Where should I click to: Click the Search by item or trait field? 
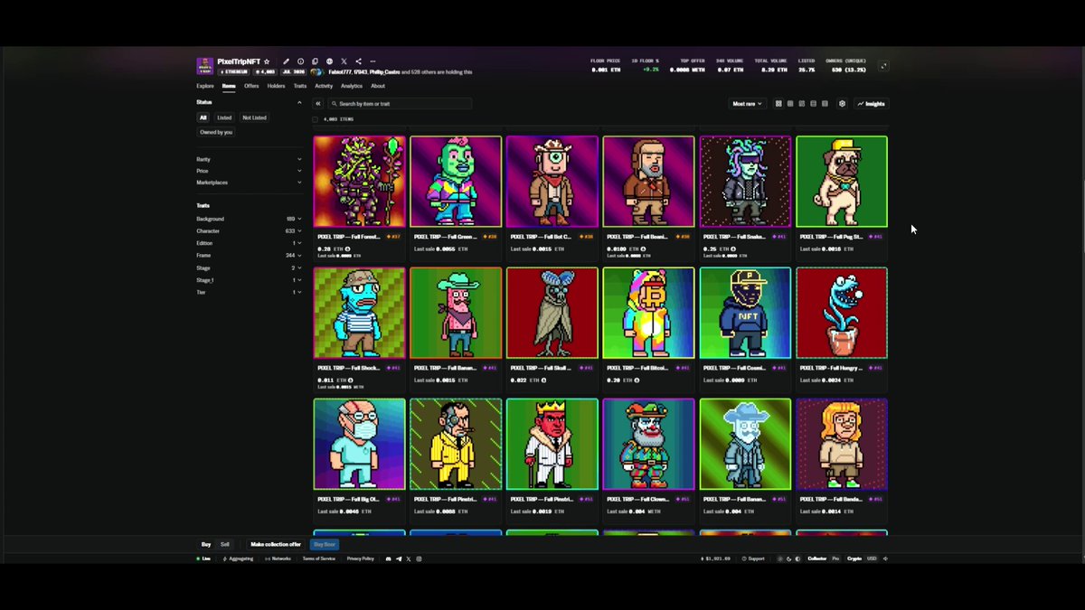[400, 104]
